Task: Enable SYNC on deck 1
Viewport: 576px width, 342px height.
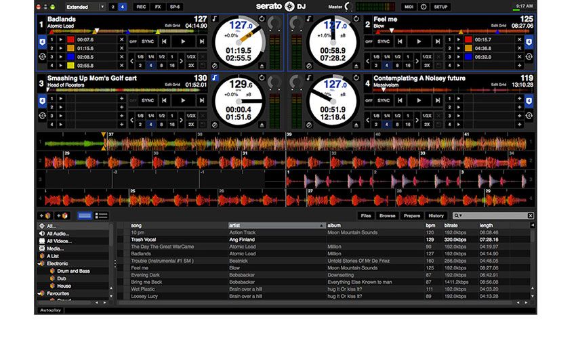Action: click(148, 42)
